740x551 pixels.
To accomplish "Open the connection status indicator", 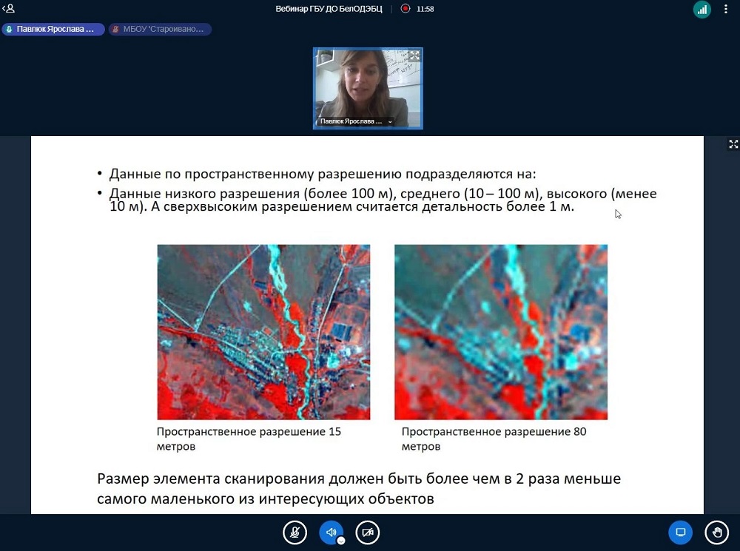I will coord(701,10).
